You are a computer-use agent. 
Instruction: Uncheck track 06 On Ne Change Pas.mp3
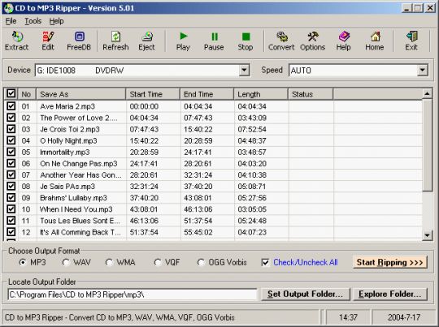(11, 163)
